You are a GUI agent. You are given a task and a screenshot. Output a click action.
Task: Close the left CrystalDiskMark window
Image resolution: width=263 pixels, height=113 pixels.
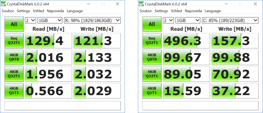(117, 4)
